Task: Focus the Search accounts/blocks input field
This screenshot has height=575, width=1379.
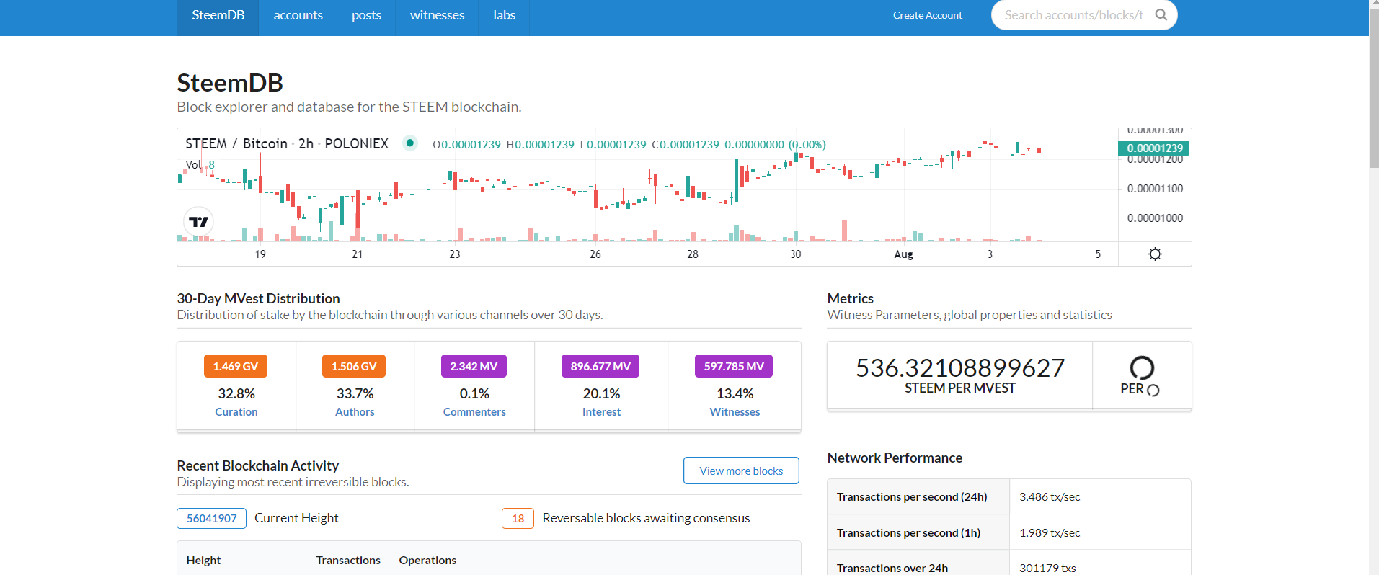Action: [x=1074, y=15]
